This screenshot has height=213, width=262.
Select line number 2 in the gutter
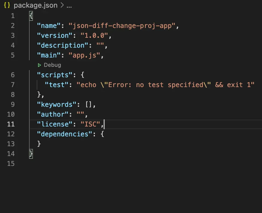[13, 25]
